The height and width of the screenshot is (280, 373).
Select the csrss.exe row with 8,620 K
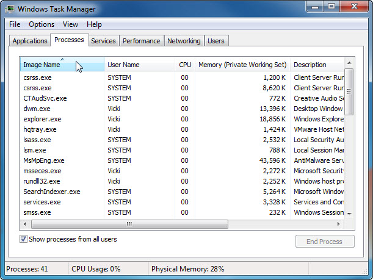pyautogui.click(x=182, y=88)
